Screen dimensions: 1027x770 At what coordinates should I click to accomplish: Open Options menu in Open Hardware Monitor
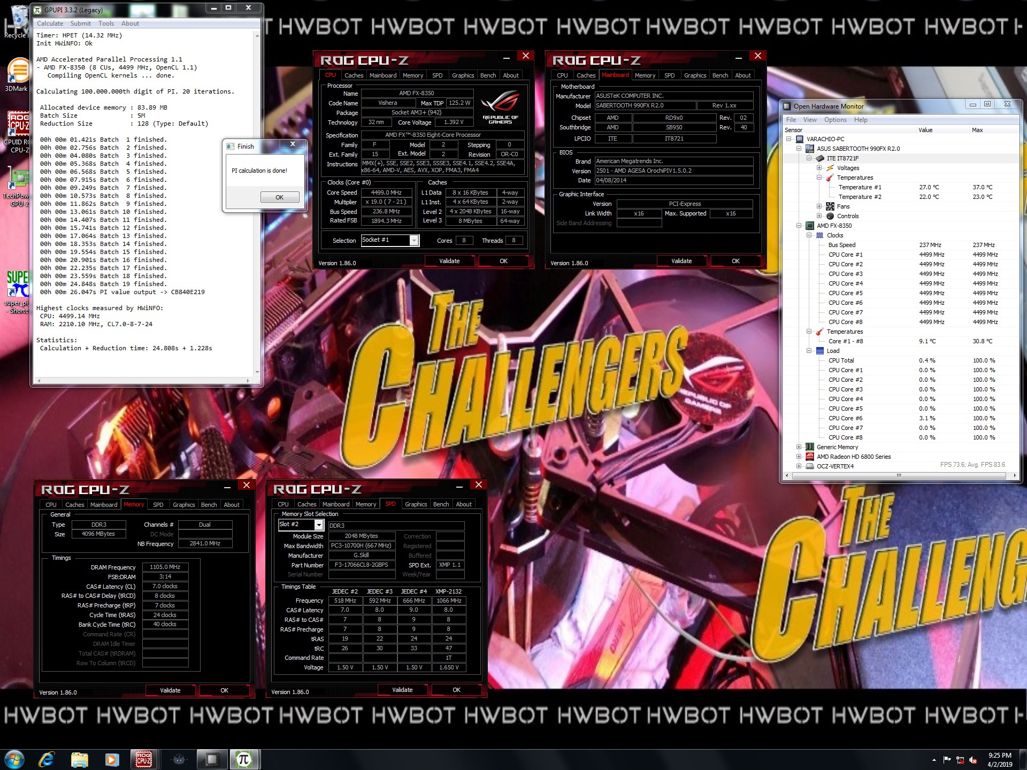(835, 120)
